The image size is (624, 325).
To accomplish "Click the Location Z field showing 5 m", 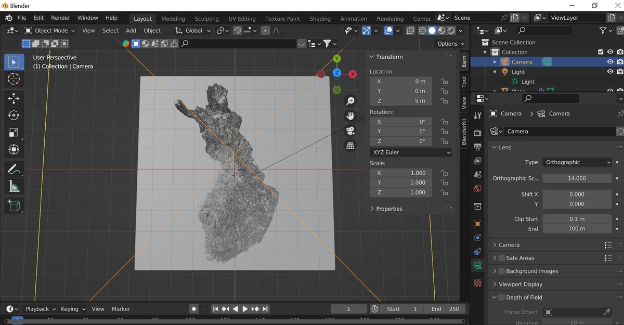I will tap(400, 101).
